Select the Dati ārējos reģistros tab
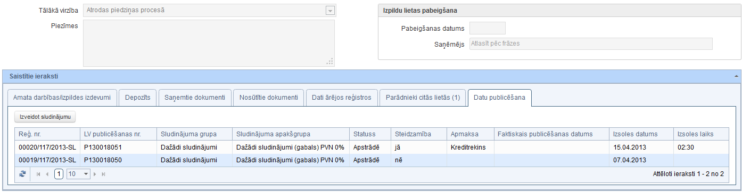Viewport: 742px width, 192px height. pos(342,98)
